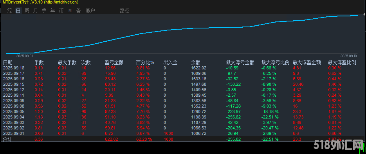Click balance value 1609.06
Screen dimensions: 366x154
pos(198,74)
